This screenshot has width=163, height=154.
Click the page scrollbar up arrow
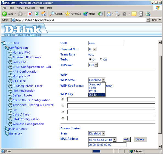(x=160, y=42)
